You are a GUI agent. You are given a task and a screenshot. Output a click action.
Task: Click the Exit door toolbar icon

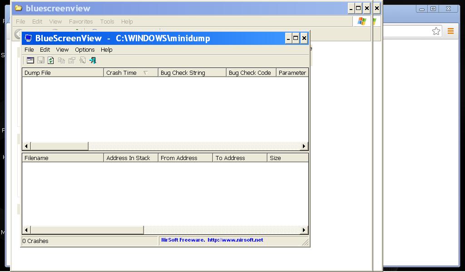[x=93, y=60]
